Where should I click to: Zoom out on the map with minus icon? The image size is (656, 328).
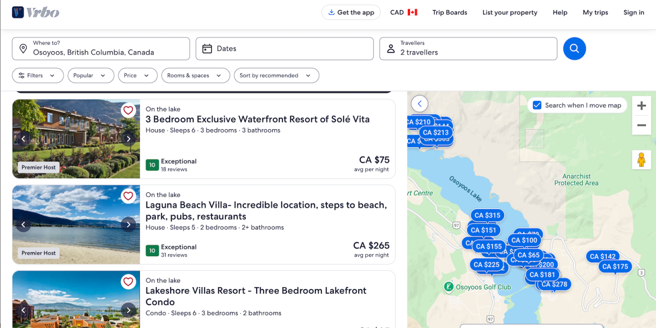(x=642, y=125)
